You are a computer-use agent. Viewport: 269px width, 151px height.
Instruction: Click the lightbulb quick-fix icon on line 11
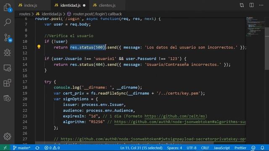pyautogui.click(x=39, y=47)
